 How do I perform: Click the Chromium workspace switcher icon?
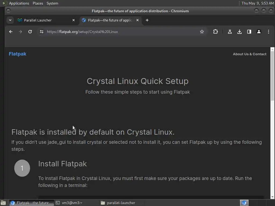coord(244,203)
